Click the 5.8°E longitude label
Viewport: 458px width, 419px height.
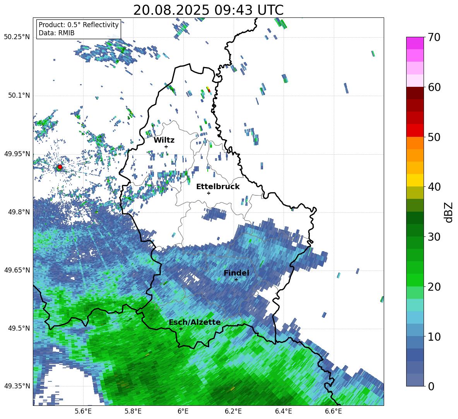(x=133, y=411)
